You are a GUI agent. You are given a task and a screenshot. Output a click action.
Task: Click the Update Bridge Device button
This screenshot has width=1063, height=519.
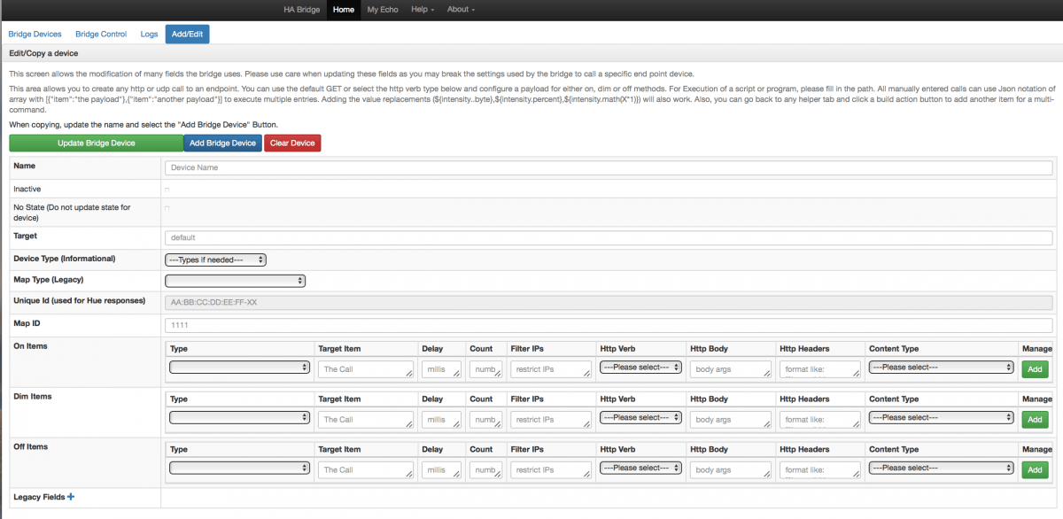(96, 143)
